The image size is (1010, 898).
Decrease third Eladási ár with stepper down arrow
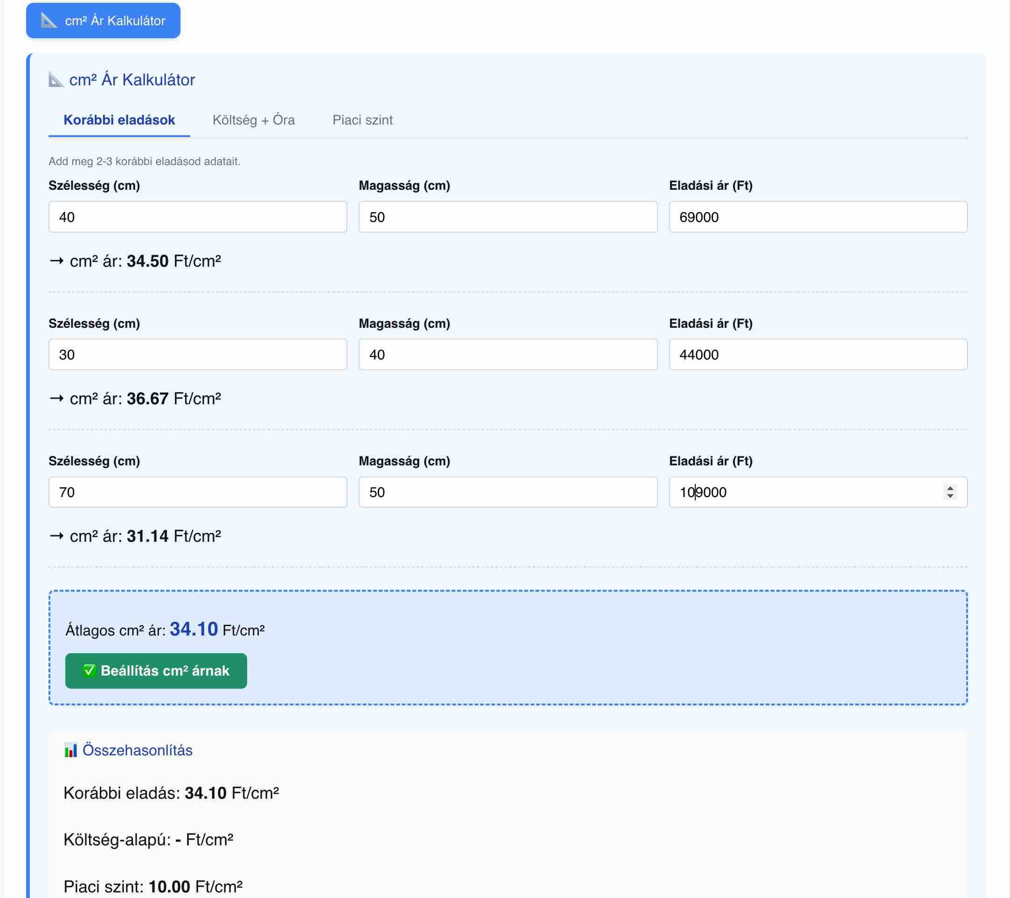[950, 496]
